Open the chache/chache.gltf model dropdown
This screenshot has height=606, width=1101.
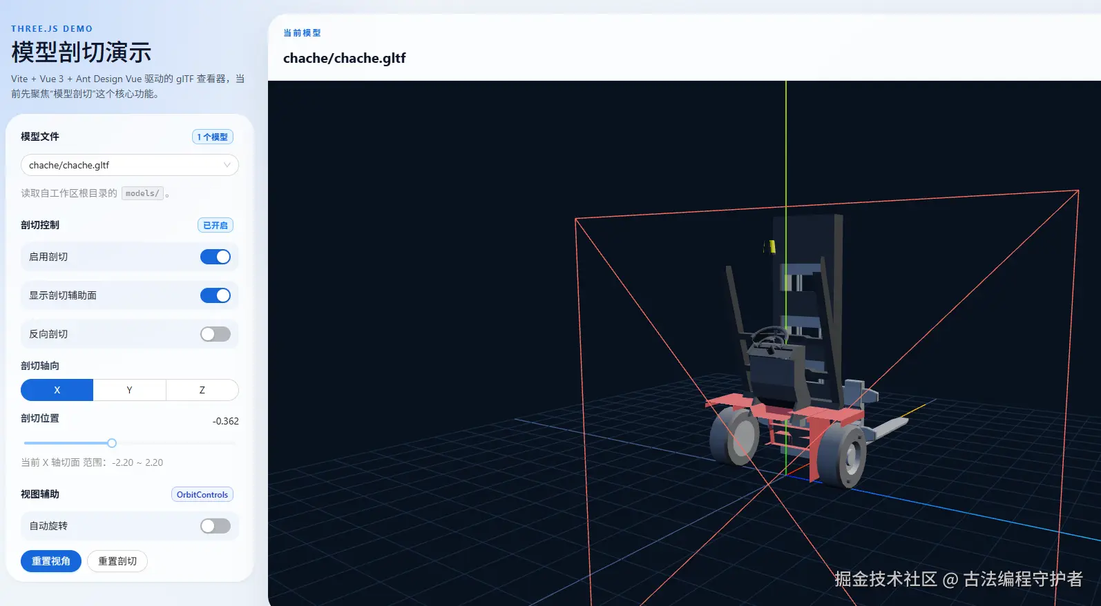[x=124, y=165]
